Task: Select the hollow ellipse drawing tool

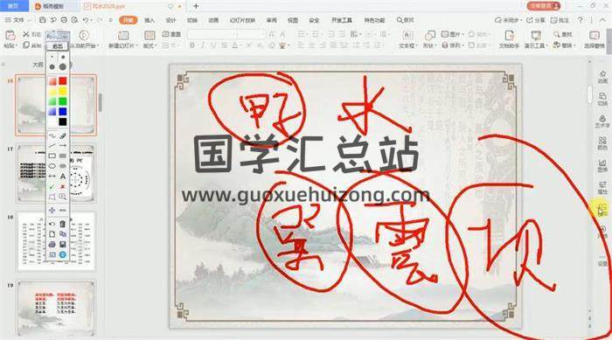Action: point(52,166)
